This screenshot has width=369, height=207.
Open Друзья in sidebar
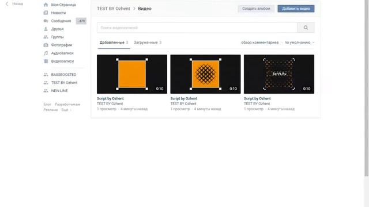[58, 29]
